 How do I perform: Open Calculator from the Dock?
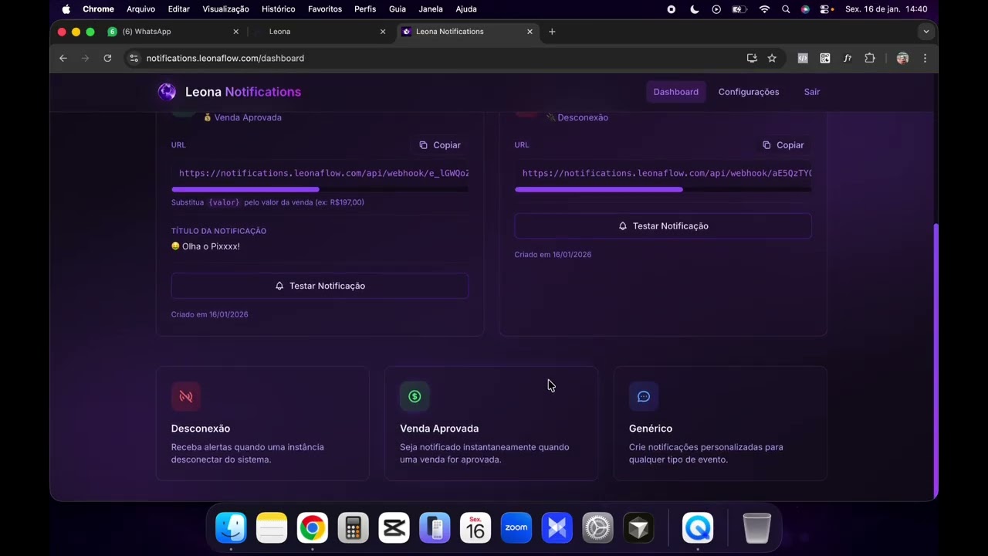353,528
